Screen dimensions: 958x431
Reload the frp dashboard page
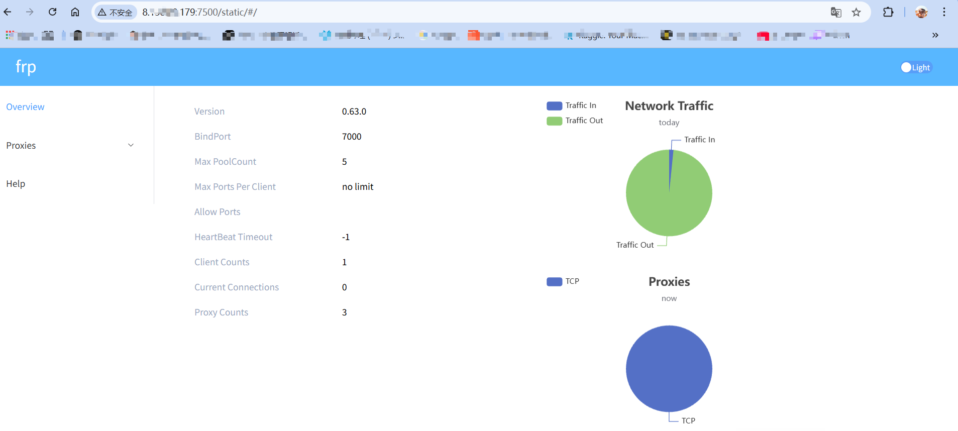click(x=52, y=12)
